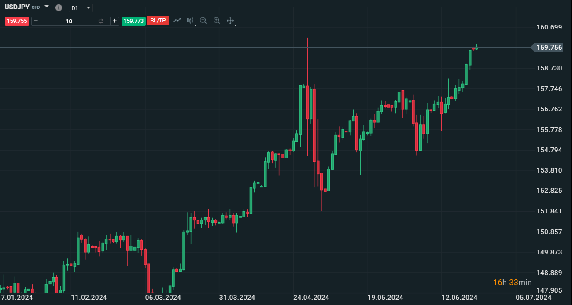Screen dimensions: 572x305
Task: Open the USDJPY symbol dropdown arrow
Action: click(47, 7)
